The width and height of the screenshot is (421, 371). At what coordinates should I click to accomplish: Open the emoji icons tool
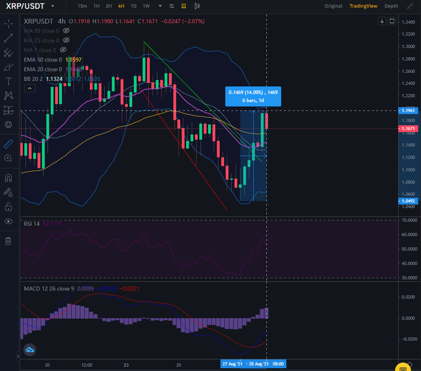8,124
